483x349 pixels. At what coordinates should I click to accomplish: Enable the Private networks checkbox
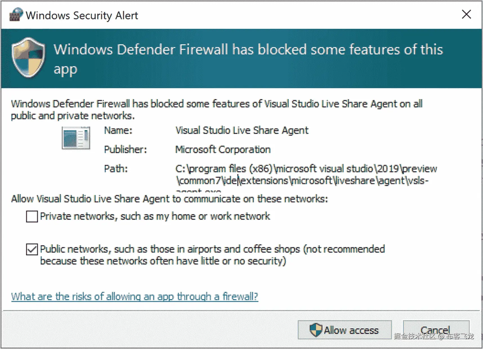[32, 217]
